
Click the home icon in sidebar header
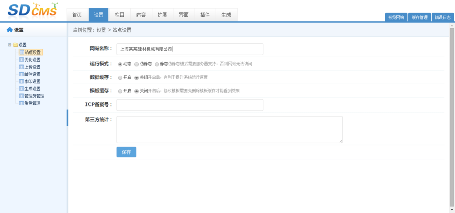coord(10,30)
